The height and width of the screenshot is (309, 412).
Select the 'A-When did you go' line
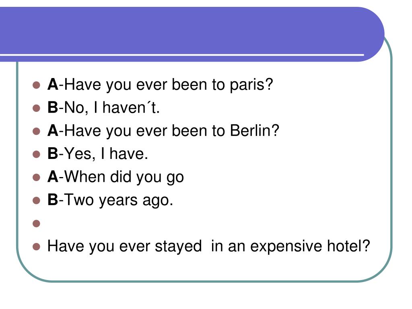pos(115,177)
